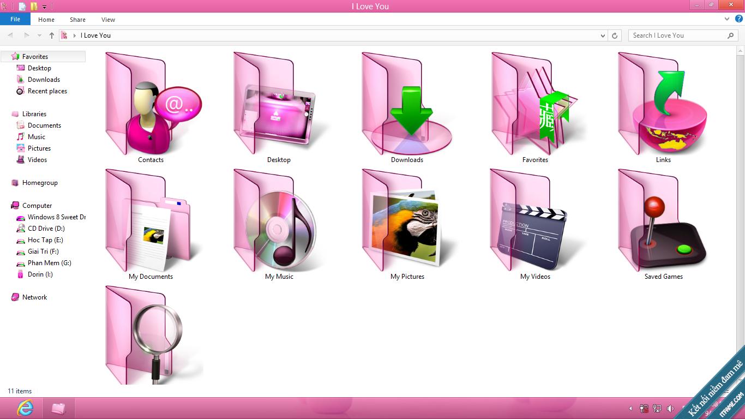The width and height of the screenshot is (745, 419).
Task: Open the View ribbon tab
Action: (108, 20)
